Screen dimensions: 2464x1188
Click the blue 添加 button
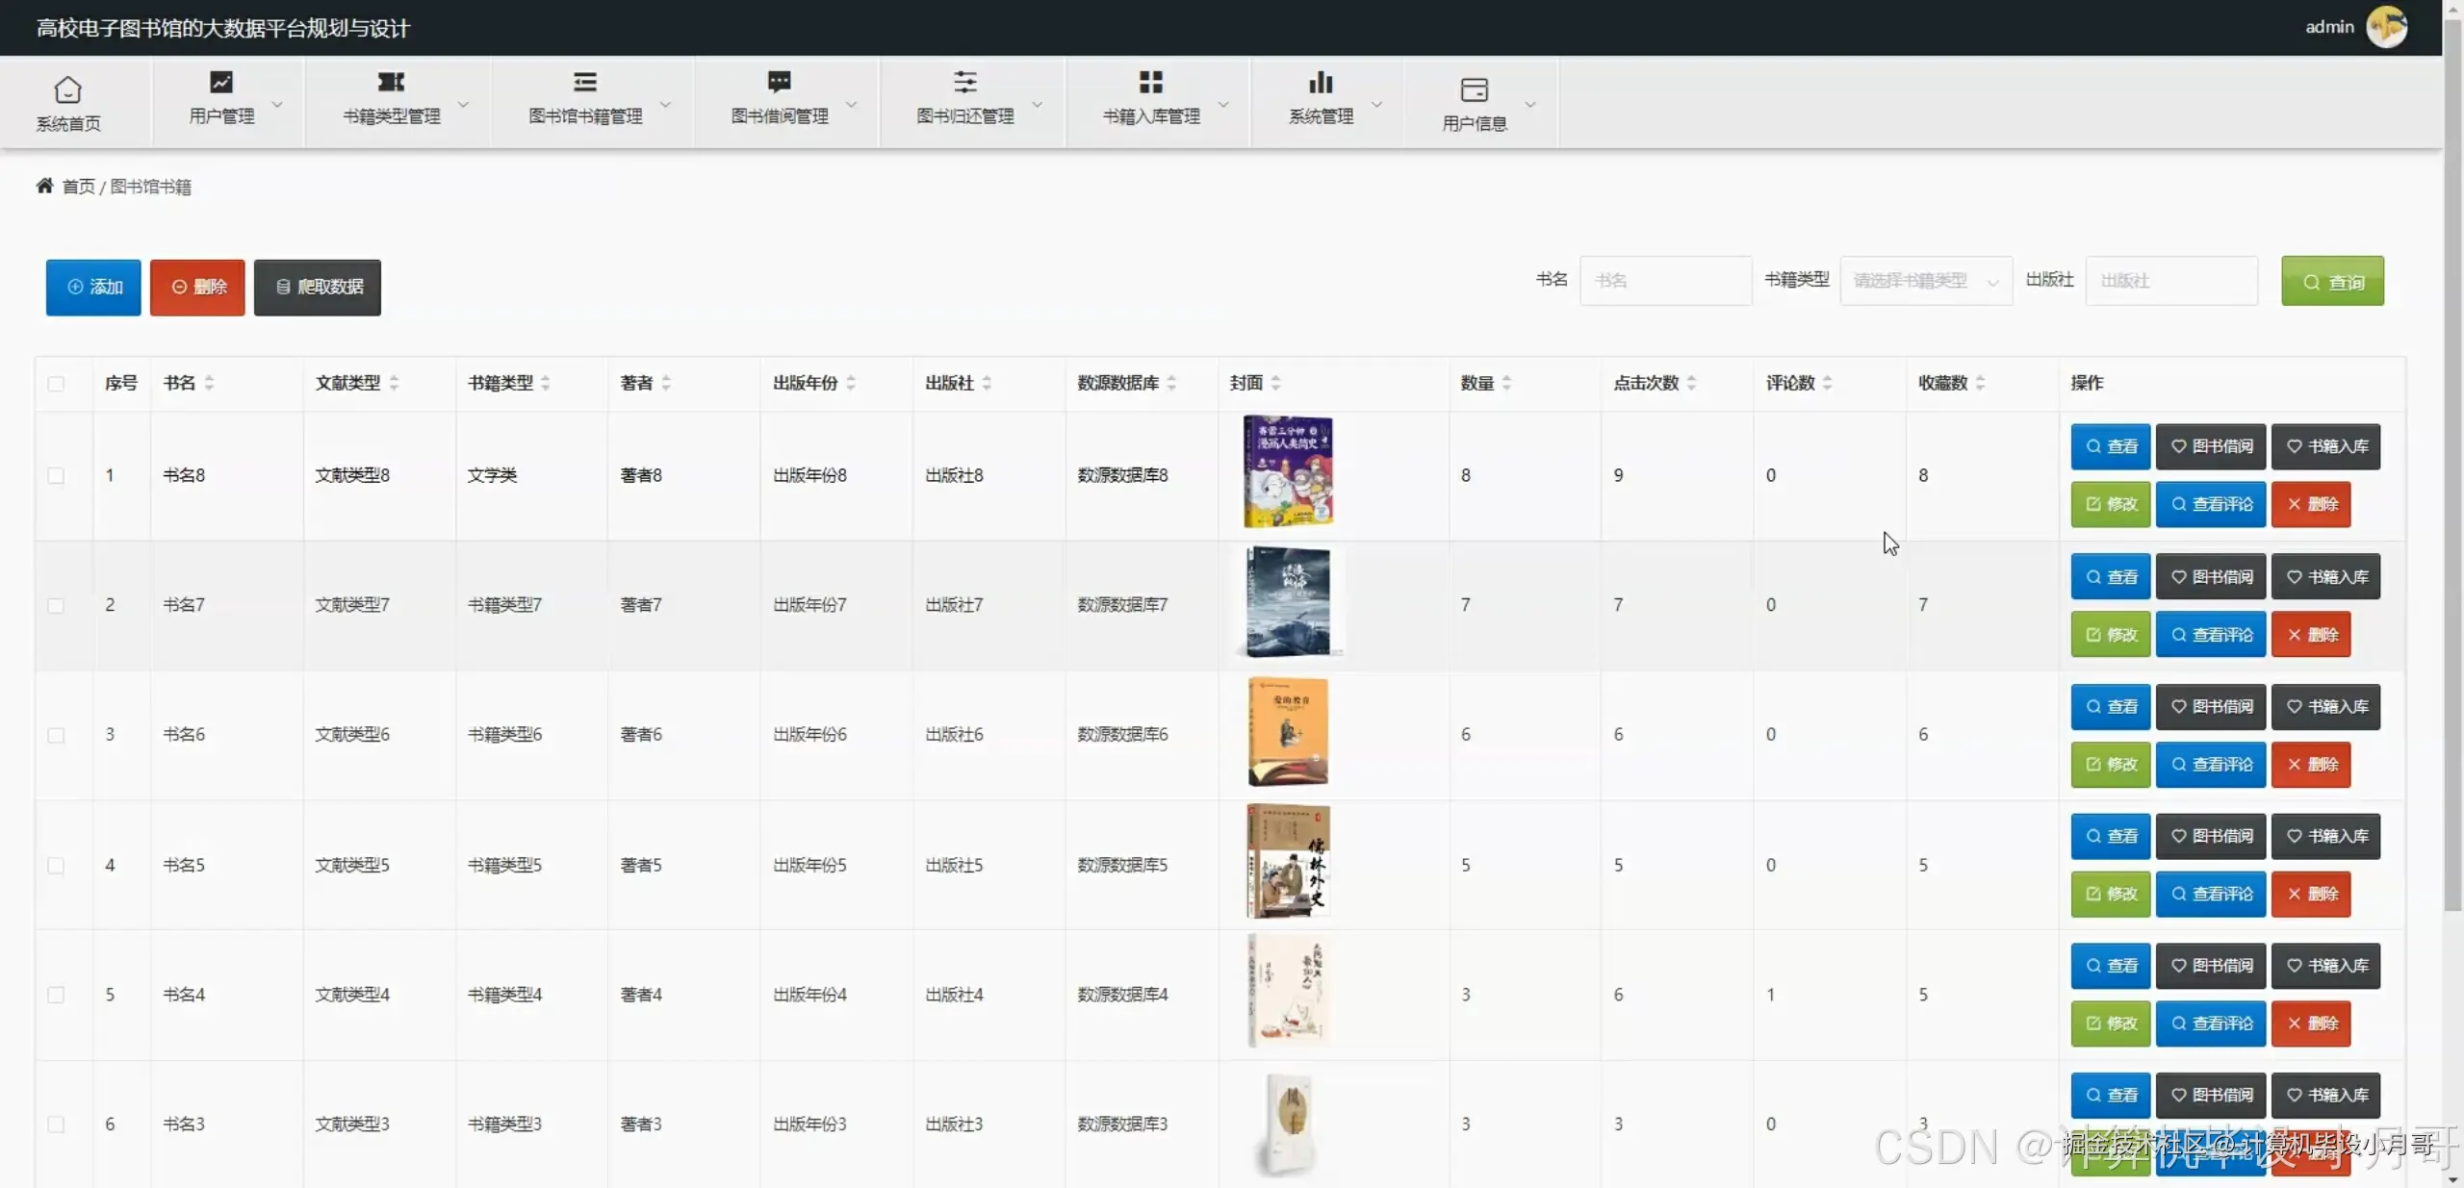[x=93, y=287]
